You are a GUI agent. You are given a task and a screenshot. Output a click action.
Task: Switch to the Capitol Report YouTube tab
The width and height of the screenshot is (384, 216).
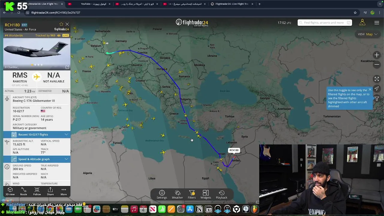90,4
